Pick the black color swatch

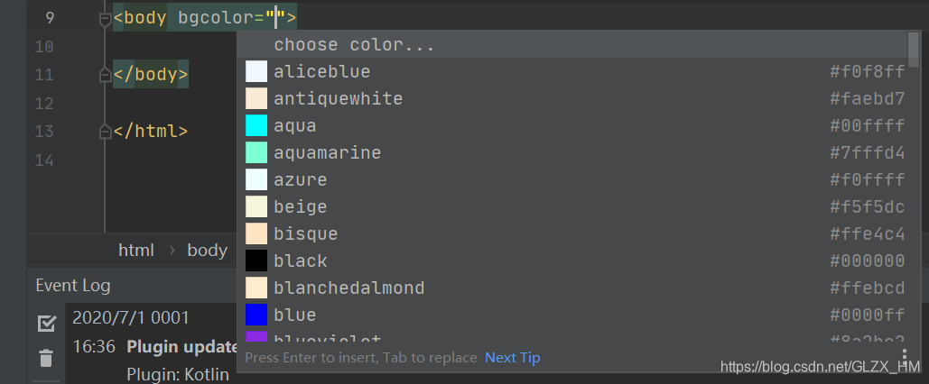click(x=256, y=261)
